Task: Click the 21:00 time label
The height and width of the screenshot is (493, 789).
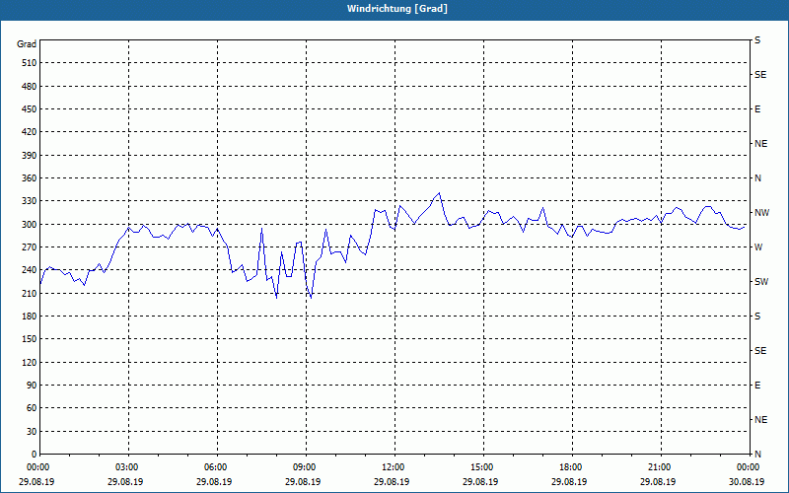Action: coord(659,467)
